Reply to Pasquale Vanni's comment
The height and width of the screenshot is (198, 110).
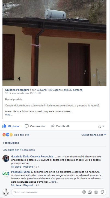coord(28,185)
